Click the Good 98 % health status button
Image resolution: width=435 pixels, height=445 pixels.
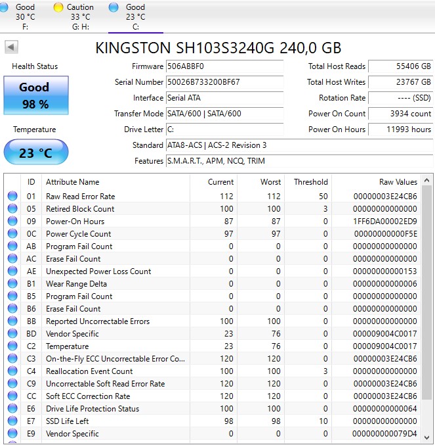[34, 95]
